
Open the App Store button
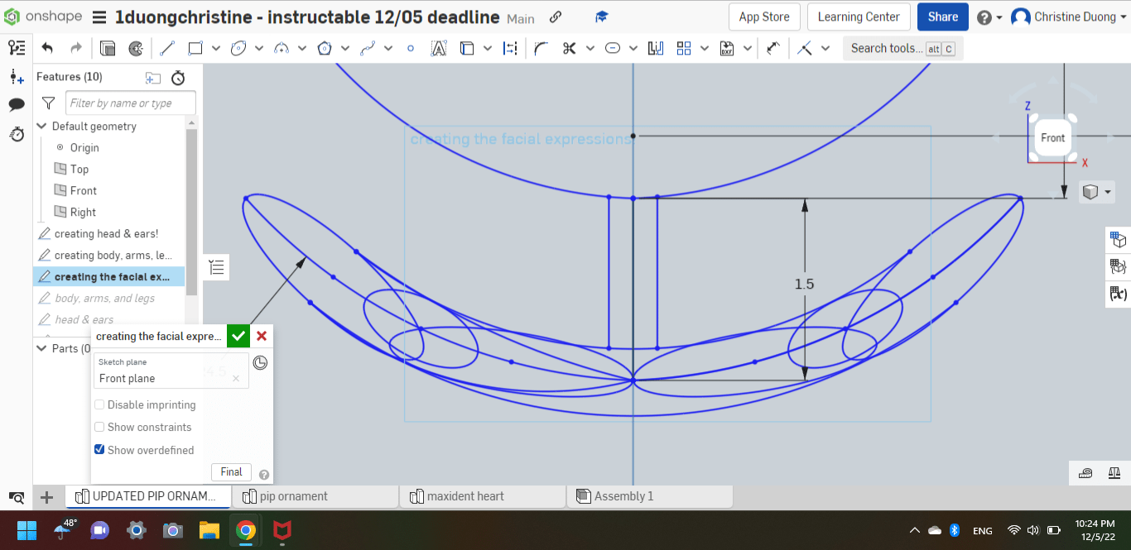point(764,17)
